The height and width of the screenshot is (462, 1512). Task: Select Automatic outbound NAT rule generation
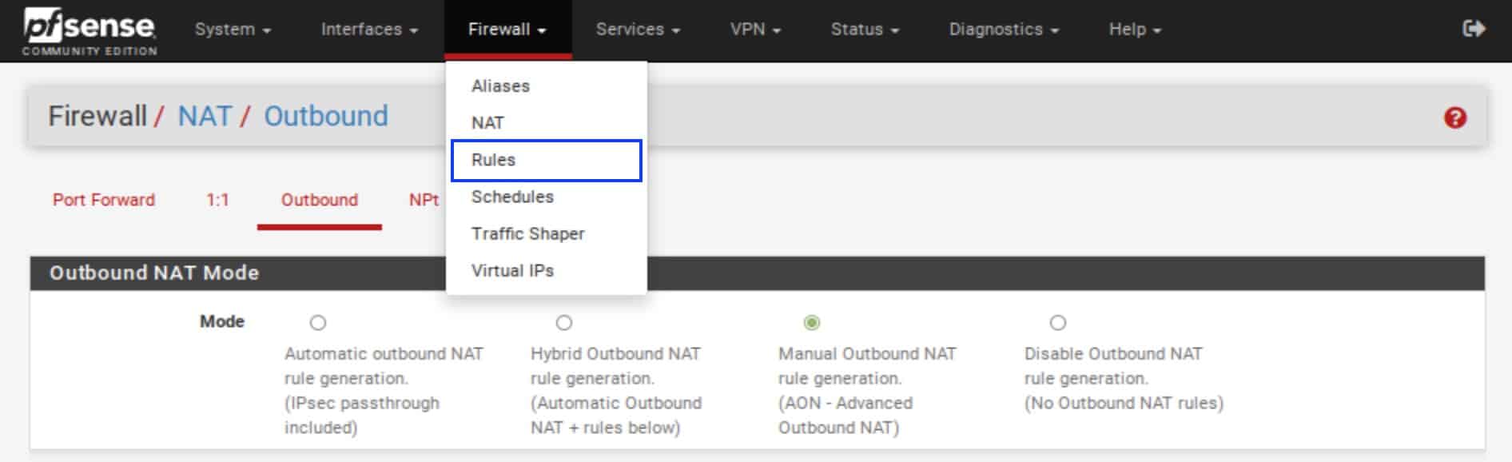click(x=318, y=323)
